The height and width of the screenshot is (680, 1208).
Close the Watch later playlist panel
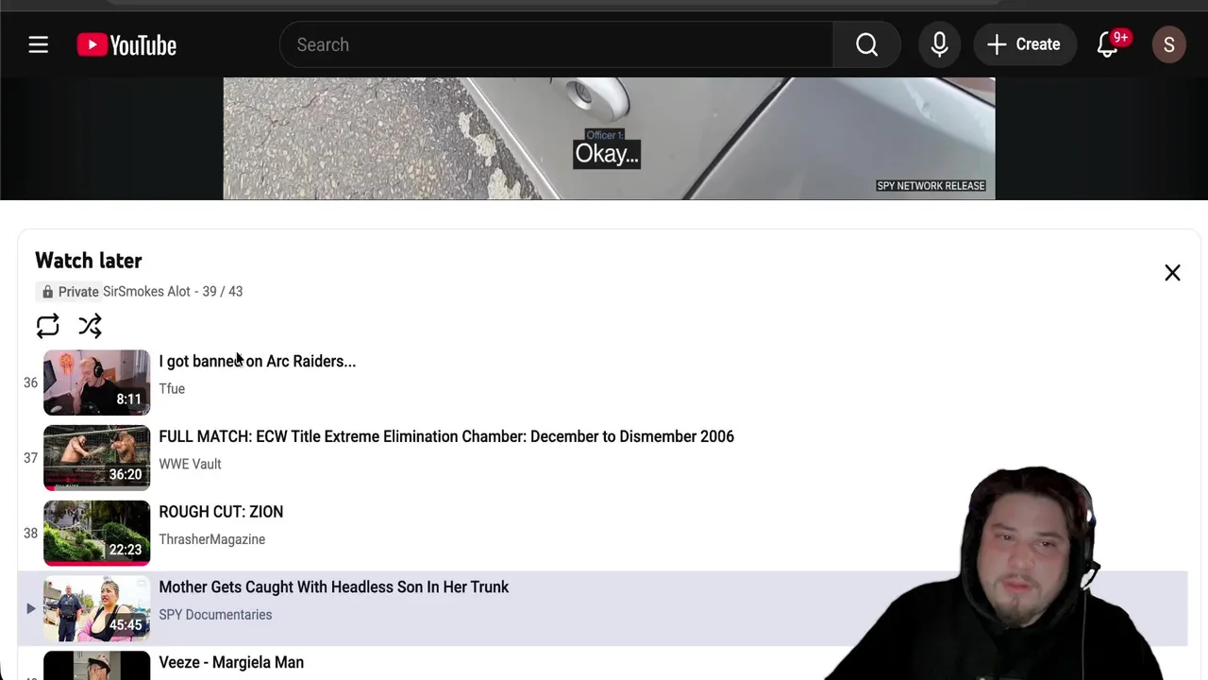pos(1172,273)
